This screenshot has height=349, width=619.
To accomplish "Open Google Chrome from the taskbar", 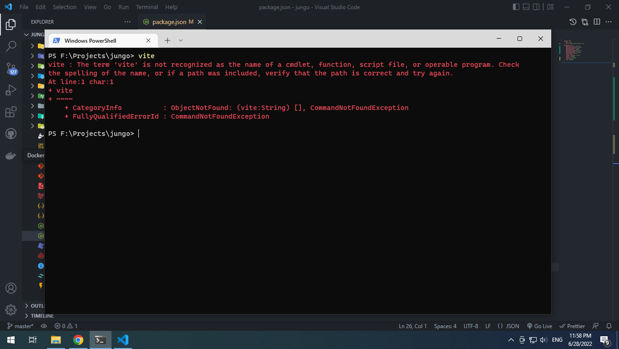I will (78, 340).
